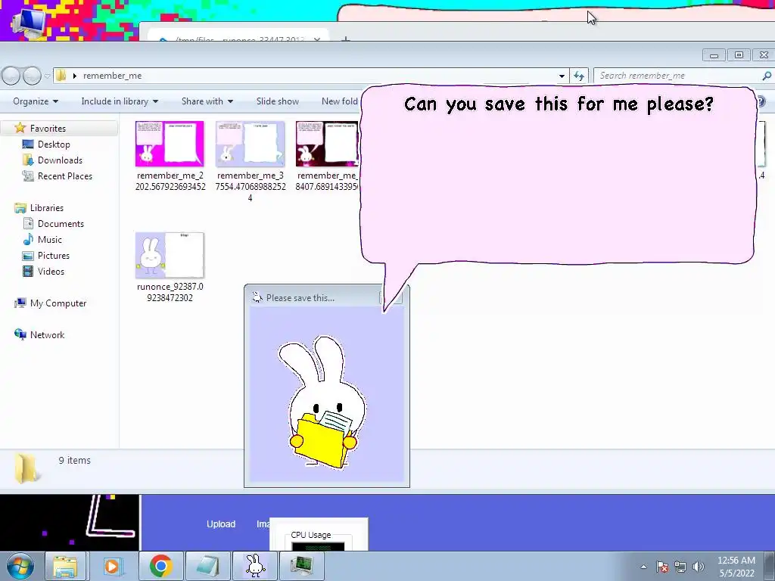Expand the address bar history dropdown

[x=562, y=76]
